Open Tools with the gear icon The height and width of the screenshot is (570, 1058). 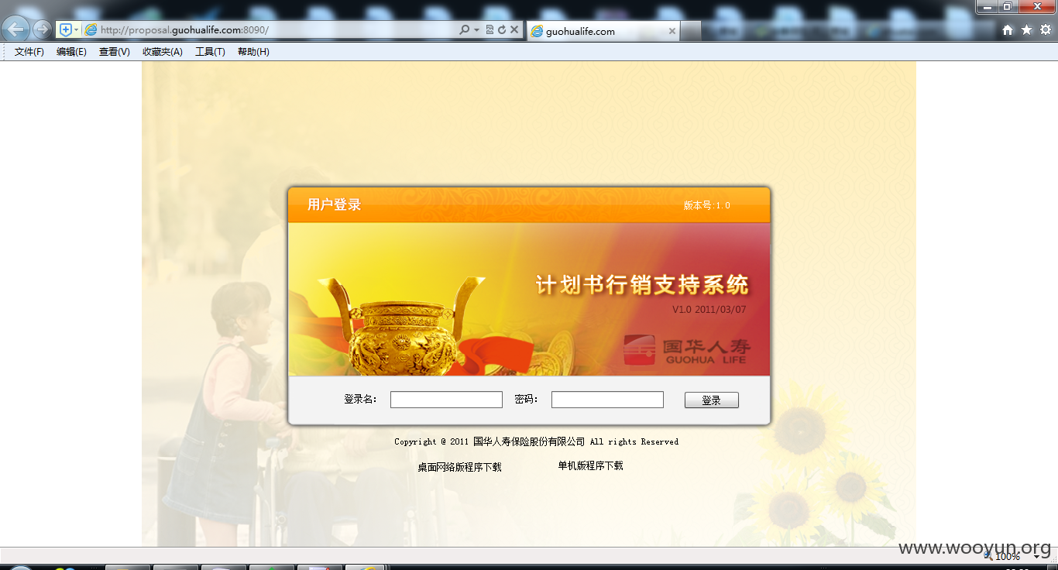pyautogui.click(x=1045, y=29)
